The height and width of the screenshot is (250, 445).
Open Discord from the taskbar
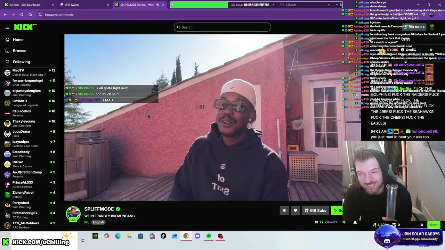click(x=197, y=236)
